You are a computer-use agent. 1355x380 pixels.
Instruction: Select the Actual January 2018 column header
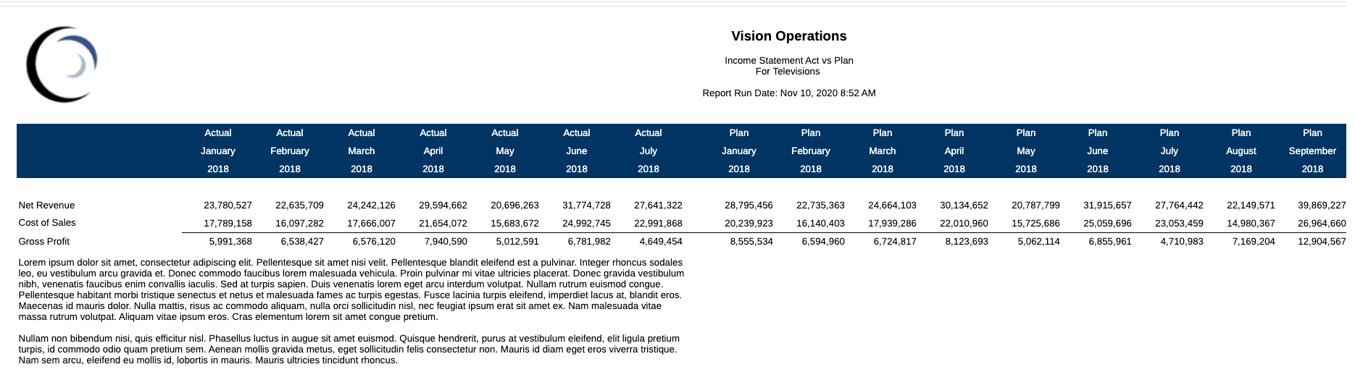coord(217,151)
